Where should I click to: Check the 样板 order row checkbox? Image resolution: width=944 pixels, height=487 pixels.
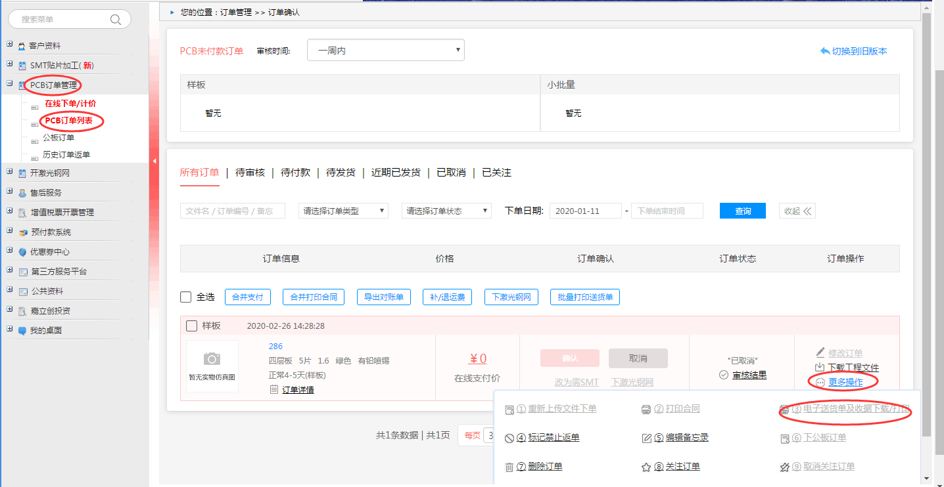click(192, 326)
